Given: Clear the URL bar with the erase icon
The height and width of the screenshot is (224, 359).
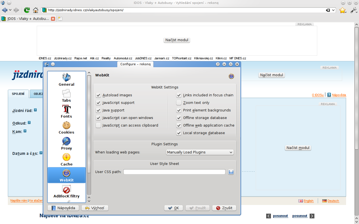Looking at the screenshot, I should point(328,10).
